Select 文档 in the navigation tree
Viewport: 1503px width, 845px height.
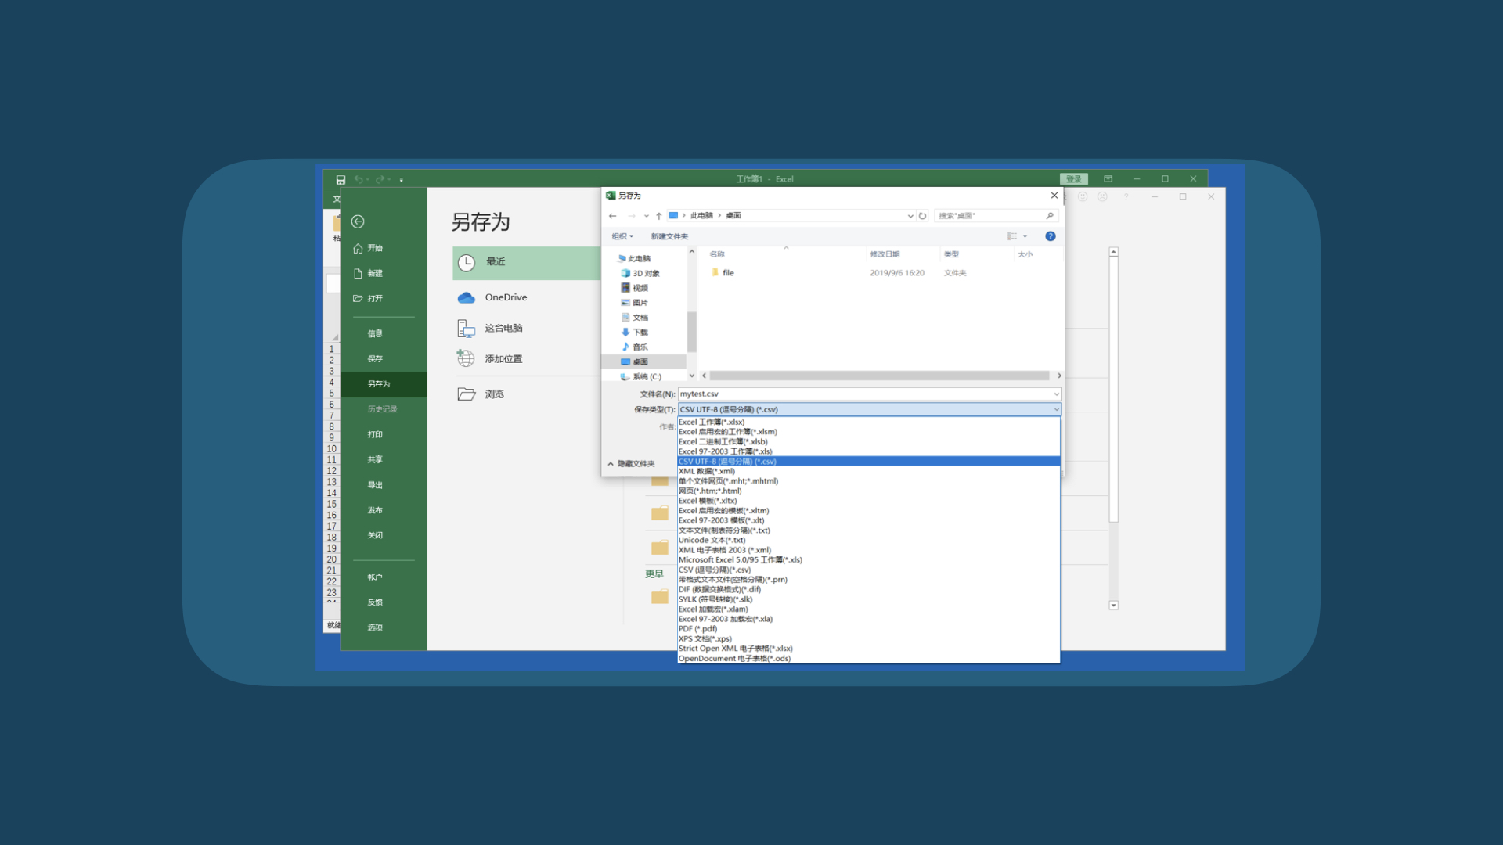coord(635,318)
